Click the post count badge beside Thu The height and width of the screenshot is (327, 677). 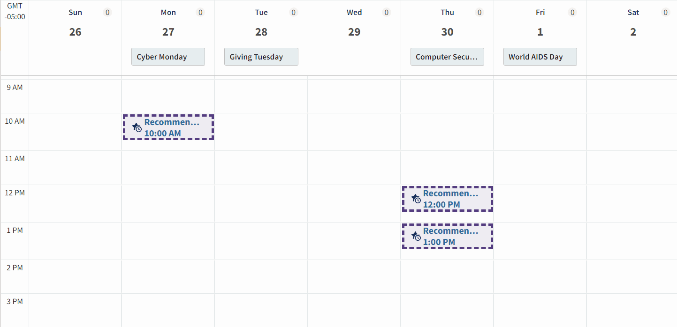coord(479,12)
